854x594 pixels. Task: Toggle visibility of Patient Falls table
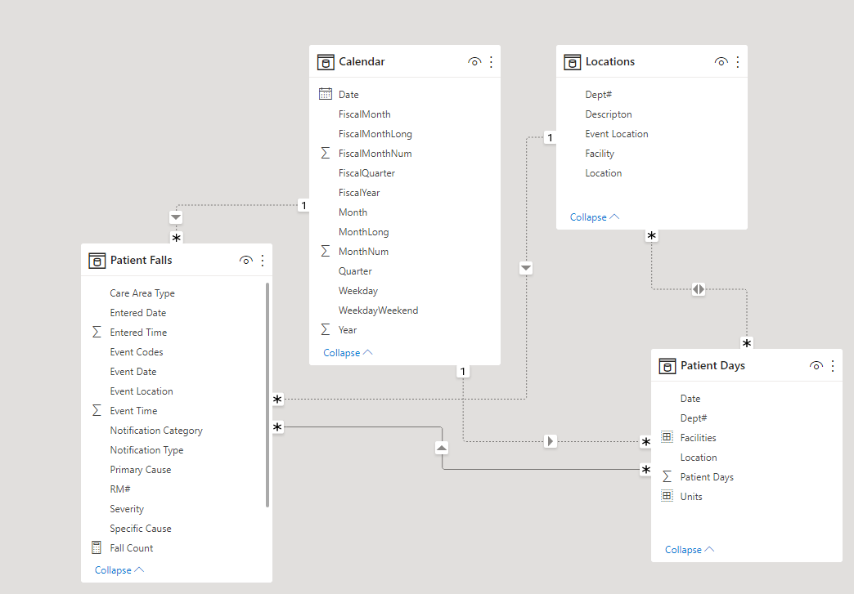click(x=245, y=261)
